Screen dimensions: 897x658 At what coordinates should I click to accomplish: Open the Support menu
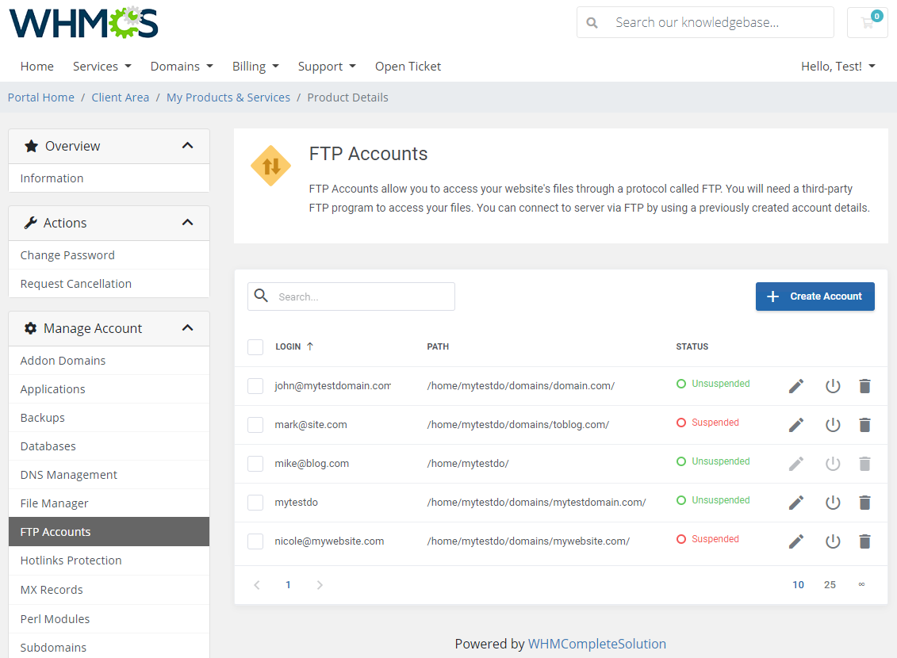(326, 66)
